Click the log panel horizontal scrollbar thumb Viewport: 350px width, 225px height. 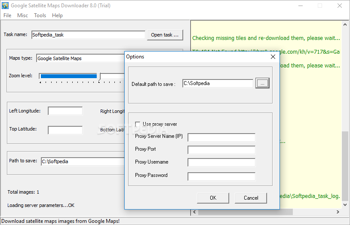(246, 212)
